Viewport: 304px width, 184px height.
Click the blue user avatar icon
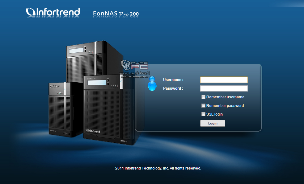click(x=152, y=84)
